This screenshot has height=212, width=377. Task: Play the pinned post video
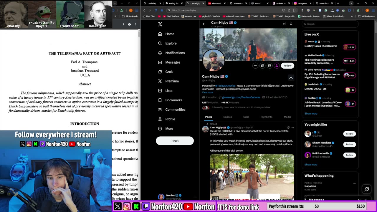[252, 177]
